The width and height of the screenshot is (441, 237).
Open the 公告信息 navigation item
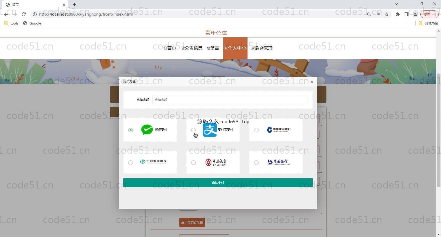(192, 48)
